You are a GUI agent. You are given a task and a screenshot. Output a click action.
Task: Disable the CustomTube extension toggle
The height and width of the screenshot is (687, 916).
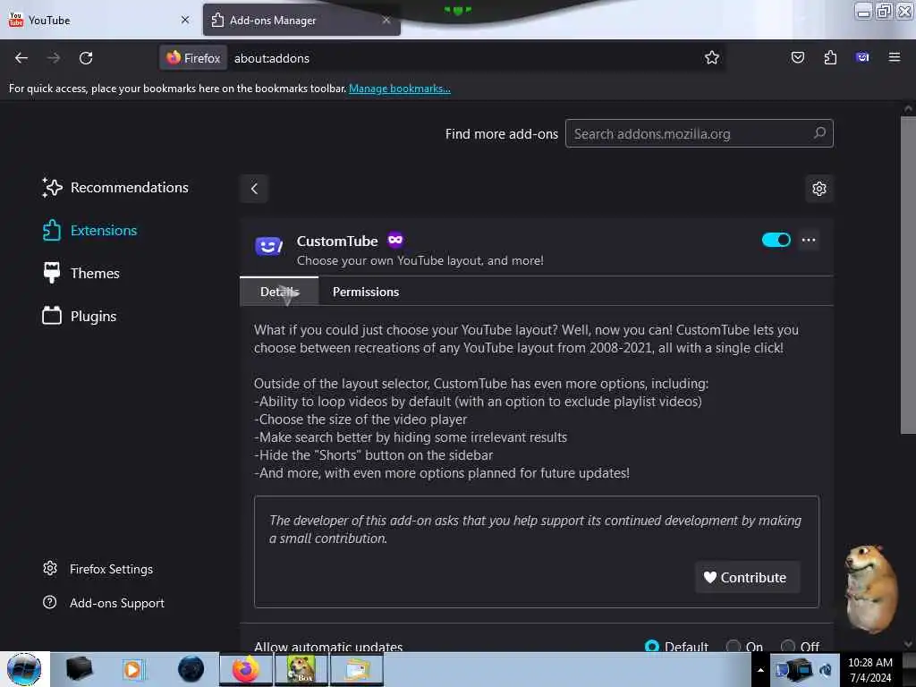[776, 240]
